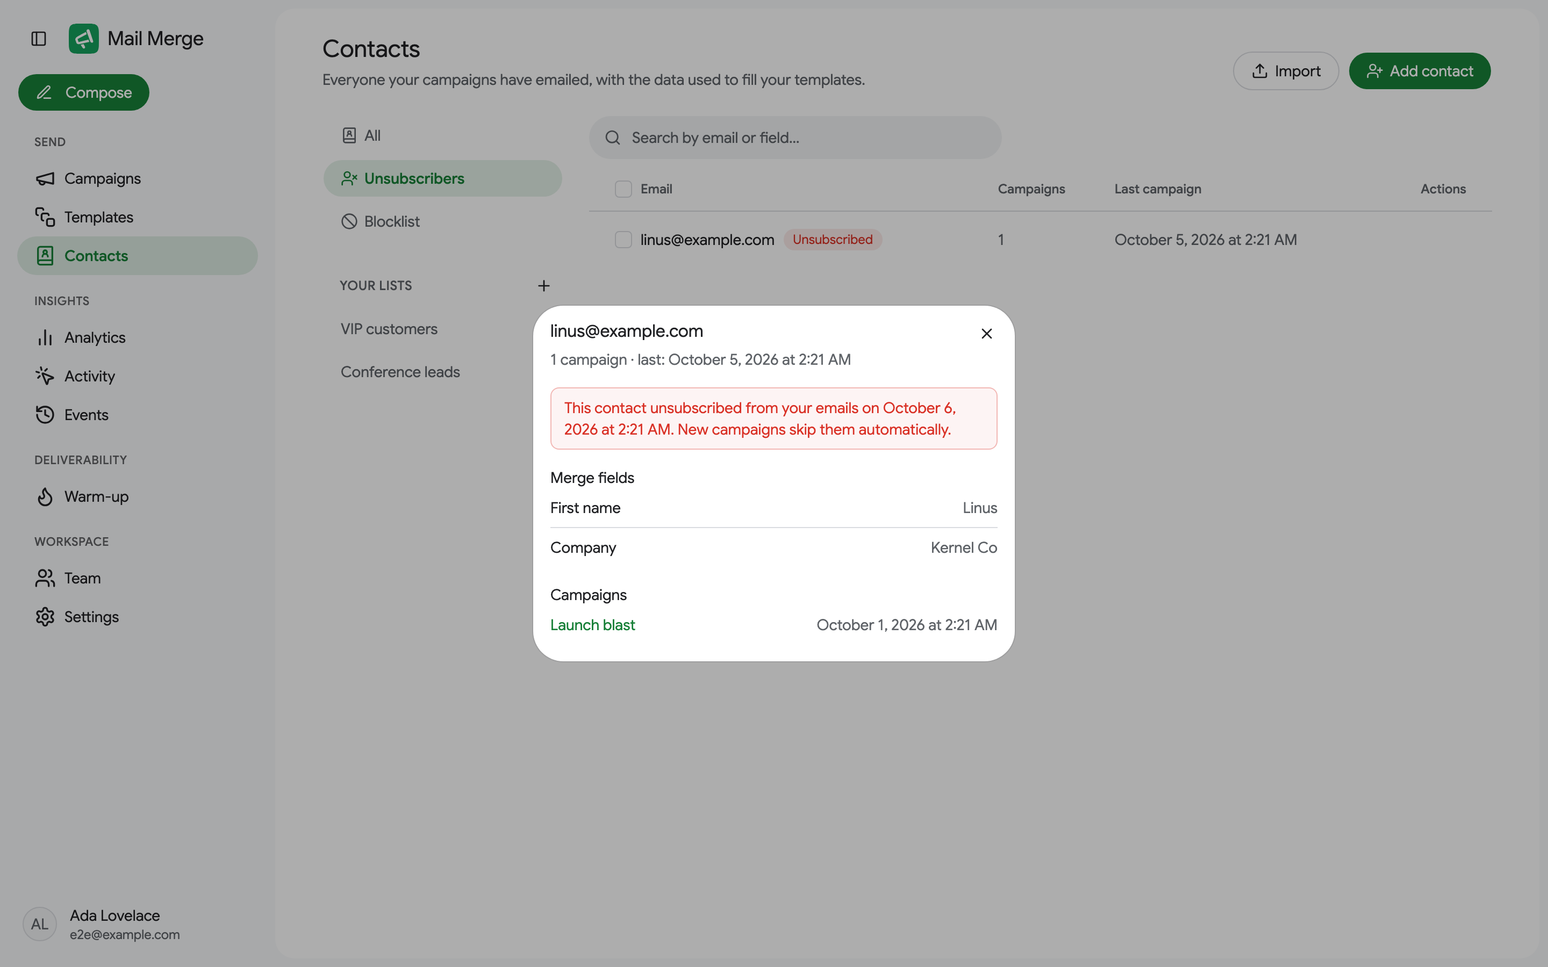1548x967 pixels.
Task: Click the Events history icon
Action: (x=45, y=414)
